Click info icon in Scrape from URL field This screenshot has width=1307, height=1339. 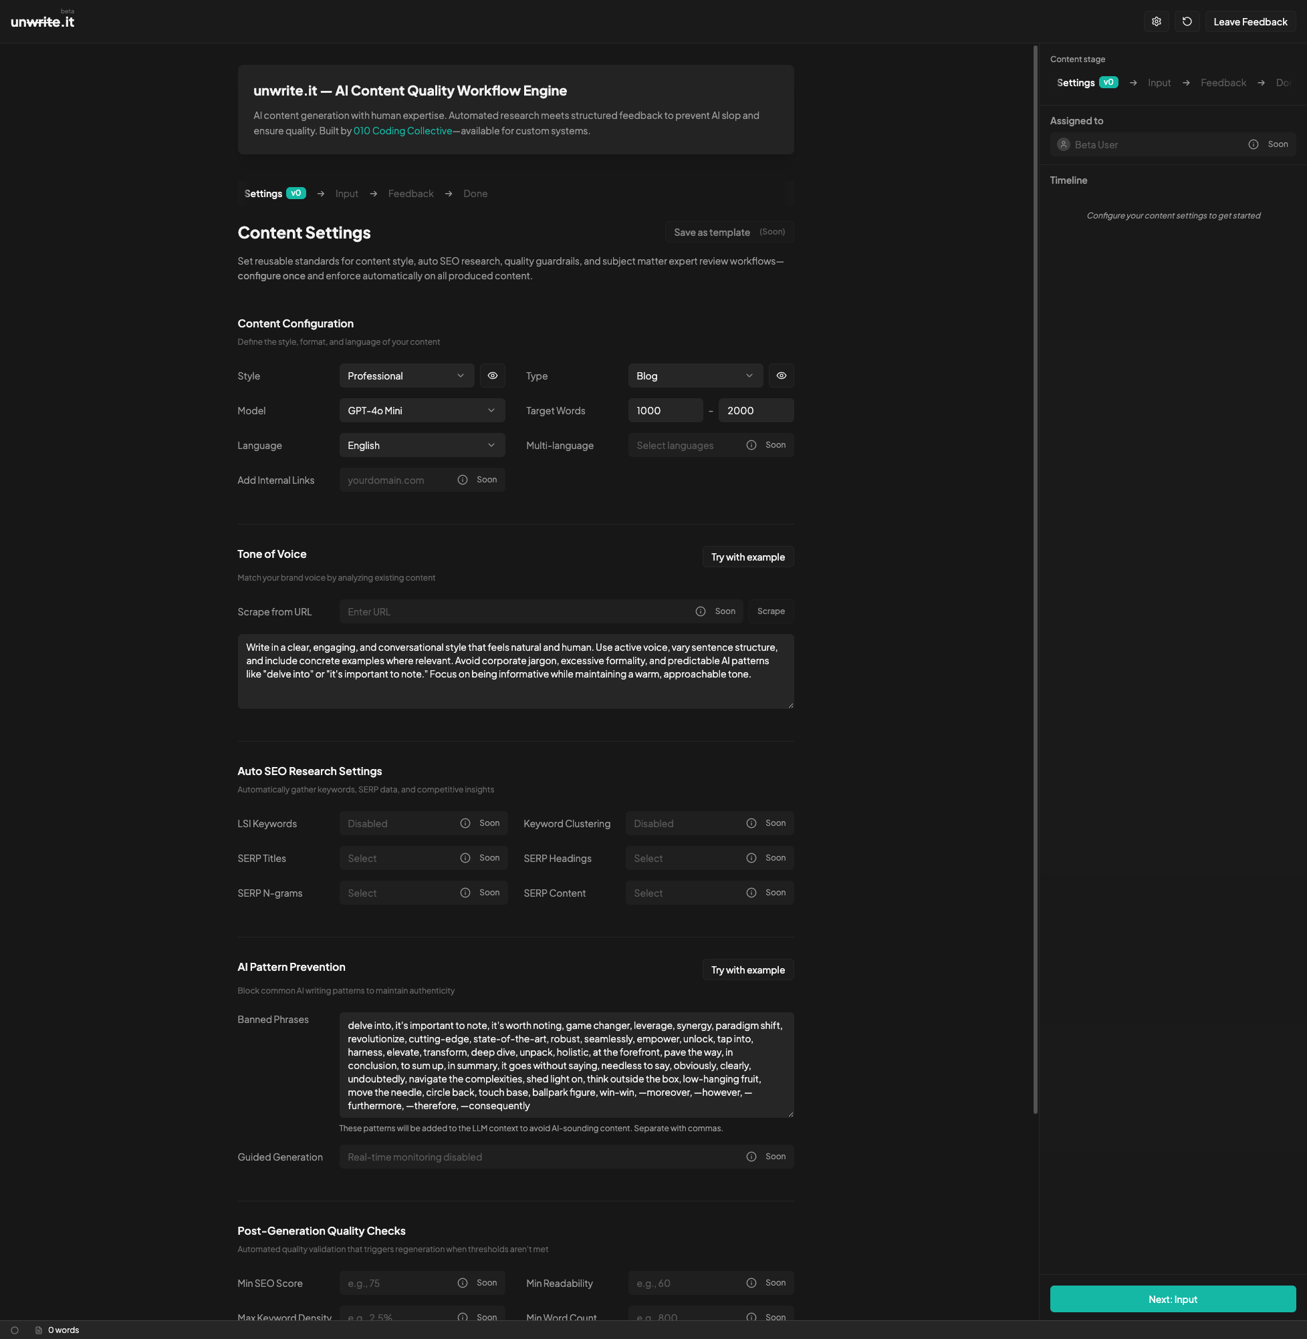pos(700,611)
